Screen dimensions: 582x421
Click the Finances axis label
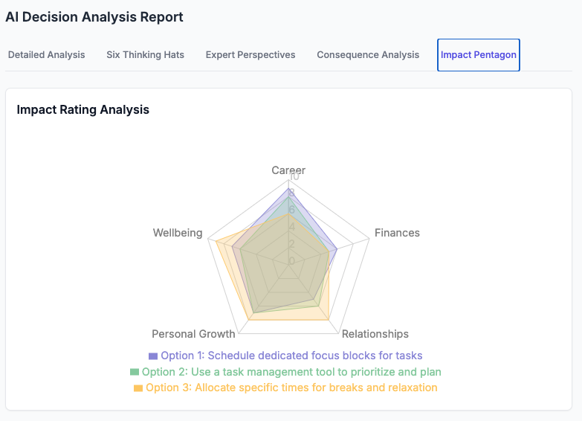tap(397, 233)
